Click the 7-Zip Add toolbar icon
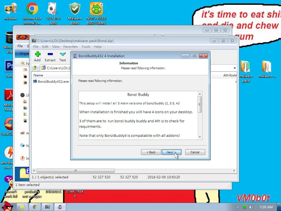This screenshot has height=211, width=281. pos(37,57)
